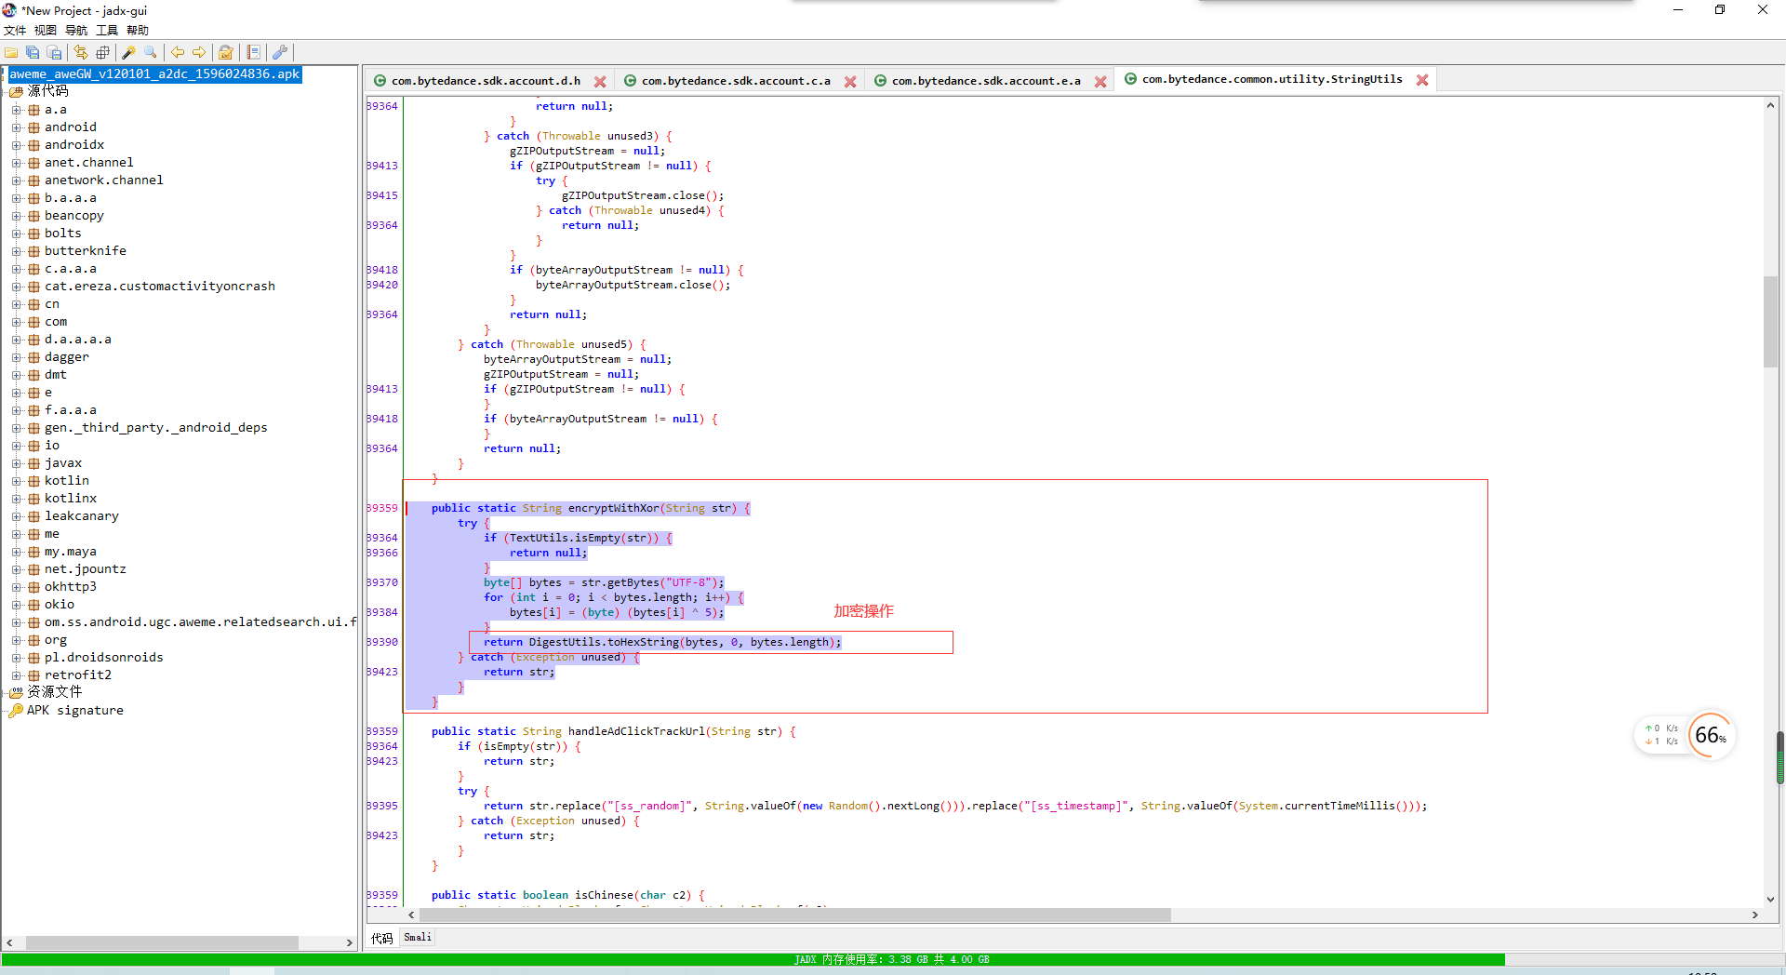Screen dimensions: 1786x975
Task: Click the isChinese method declaration
Action: tap(567, 896)
